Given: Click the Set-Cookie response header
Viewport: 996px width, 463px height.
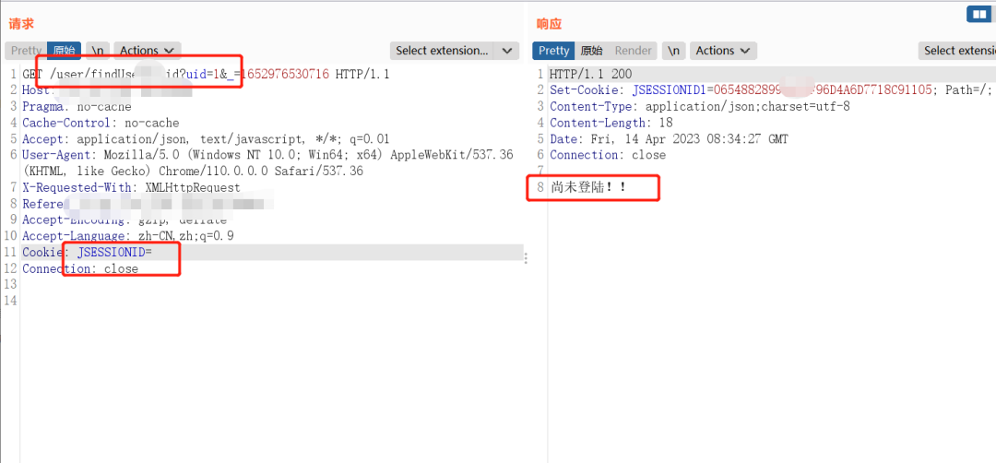Looking at the screenshot, I should pos(770,90).
